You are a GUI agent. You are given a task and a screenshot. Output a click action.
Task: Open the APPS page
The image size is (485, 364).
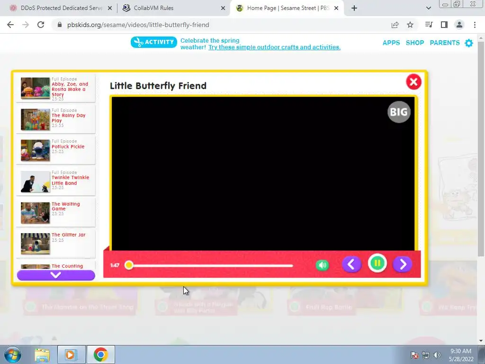(391, 43)
